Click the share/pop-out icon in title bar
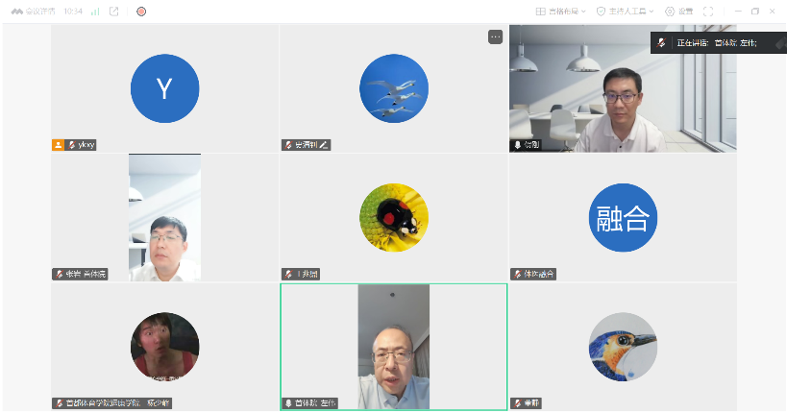The image size is (787, 413). 114,12
